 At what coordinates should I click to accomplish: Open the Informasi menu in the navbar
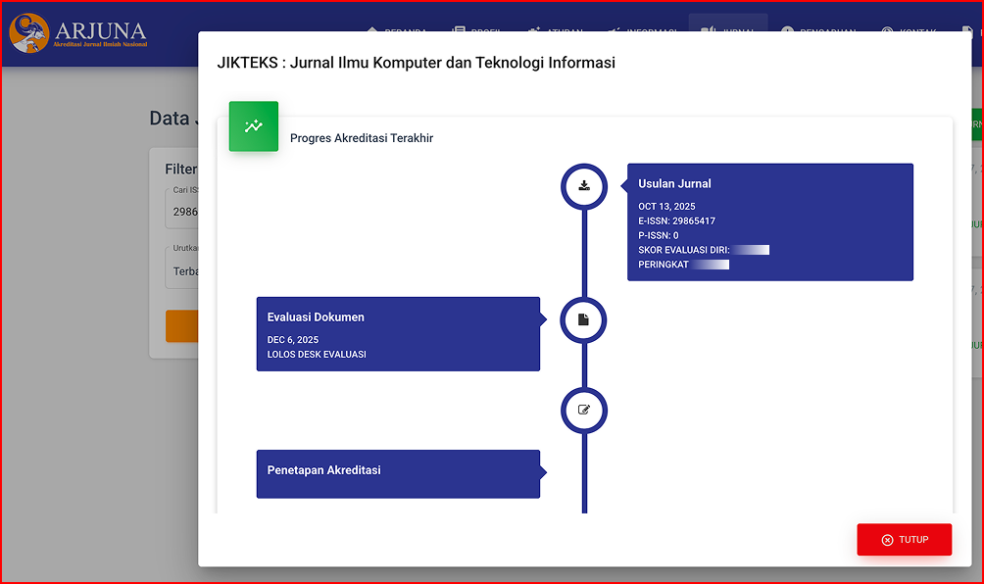pos(641,31)
